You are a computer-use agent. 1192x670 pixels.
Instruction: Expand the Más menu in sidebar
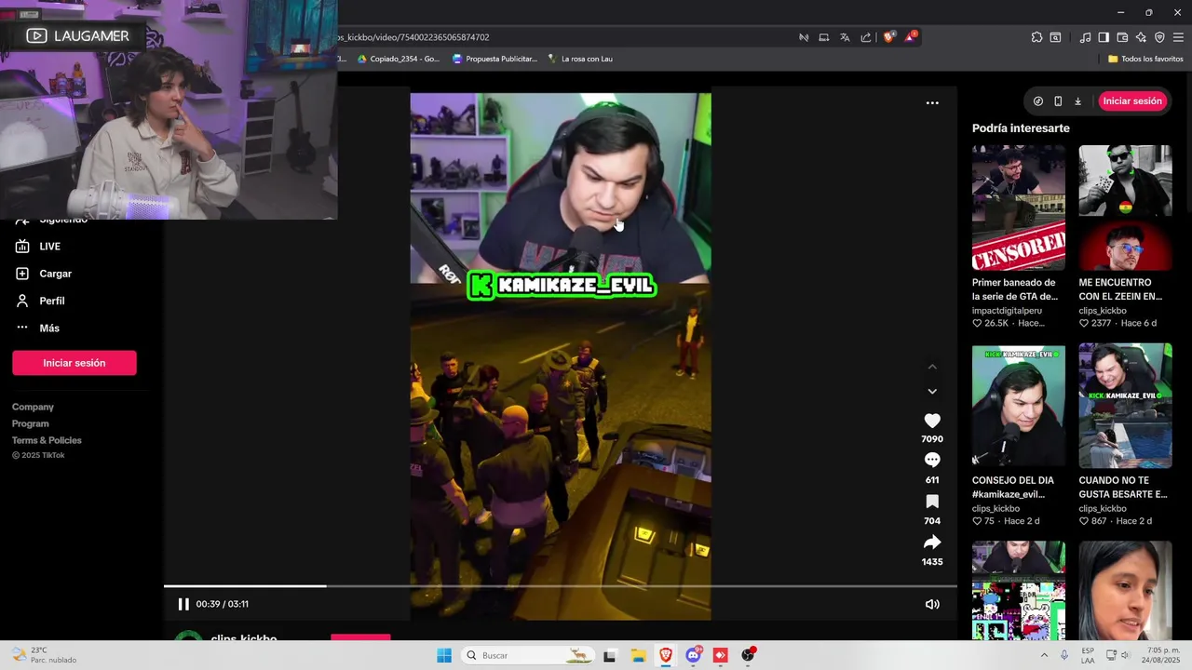[x=37, y=328]
